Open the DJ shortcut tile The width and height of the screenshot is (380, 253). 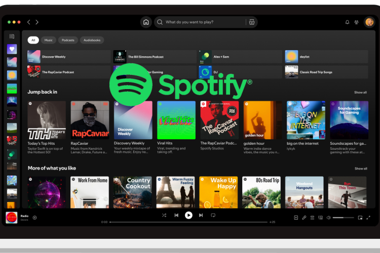[x=240, y=72]
